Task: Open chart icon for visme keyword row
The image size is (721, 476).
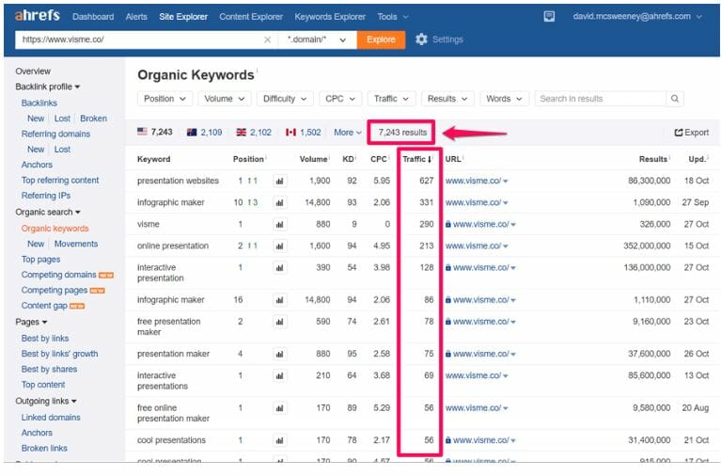Action: 279,224
